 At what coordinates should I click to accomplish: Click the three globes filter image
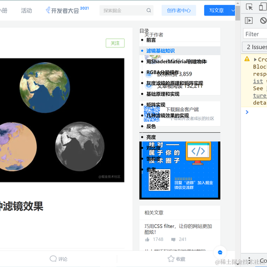[62, 120]
